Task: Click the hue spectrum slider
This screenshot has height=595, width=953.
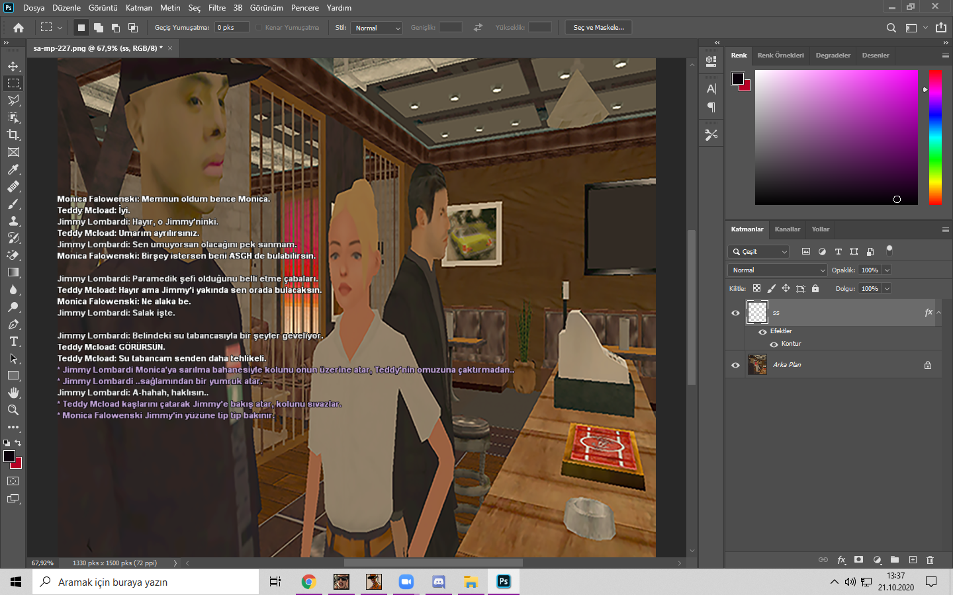Action: [935, 137]
